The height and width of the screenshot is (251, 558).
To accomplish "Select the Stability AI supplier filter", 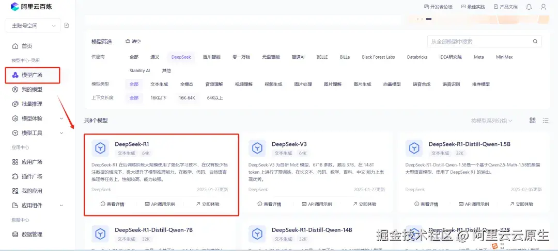I will coord(139,71).
